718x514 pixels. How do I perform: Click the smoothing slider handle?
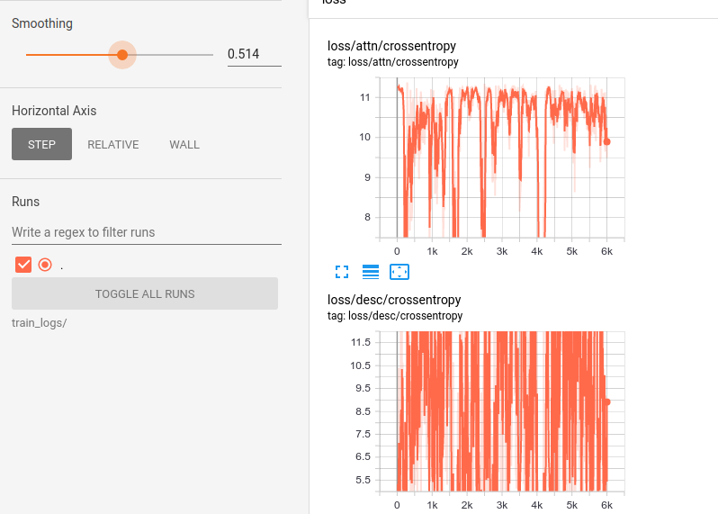coord(122,55)
